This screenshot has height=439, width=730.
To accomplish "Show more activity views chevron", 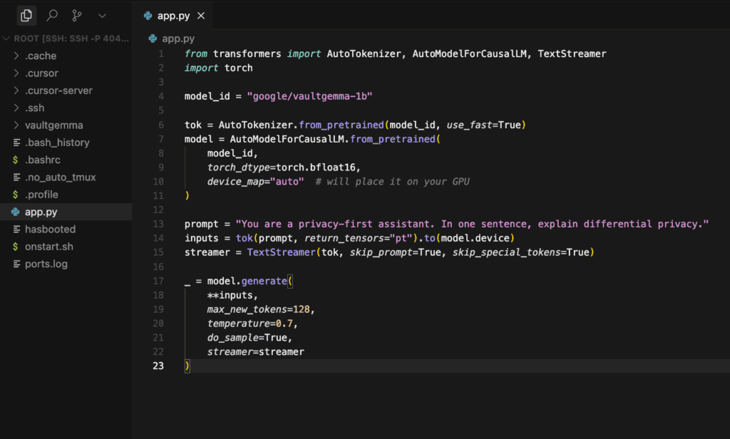I will pos(102,16).
